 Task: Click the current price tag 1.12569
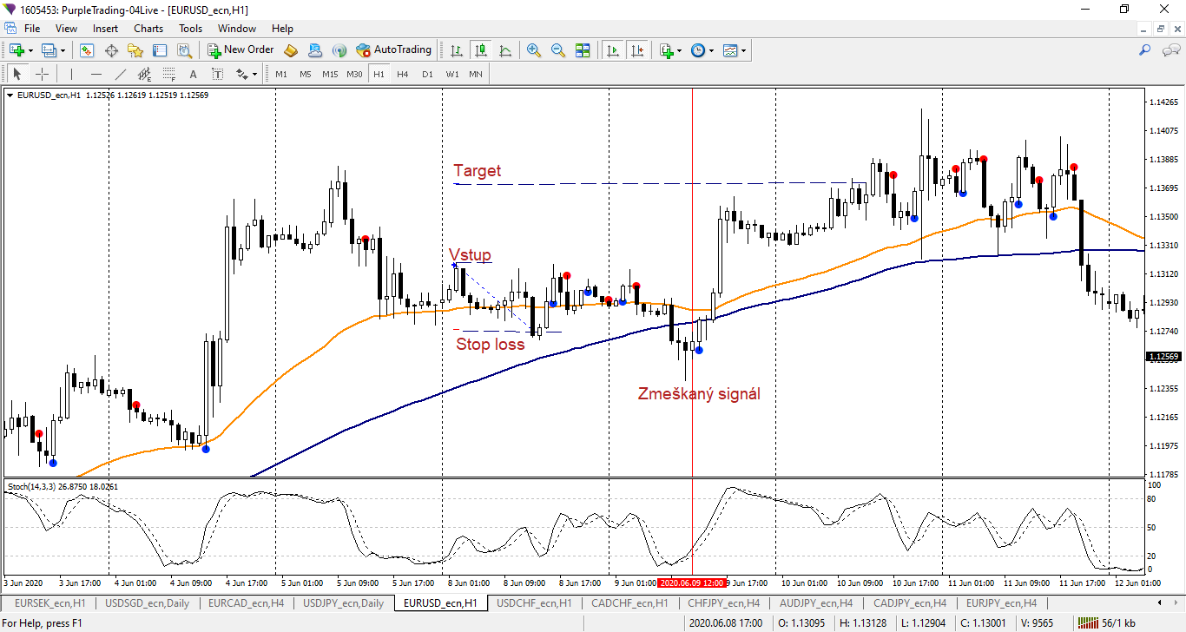click(x=1163, y=357)
